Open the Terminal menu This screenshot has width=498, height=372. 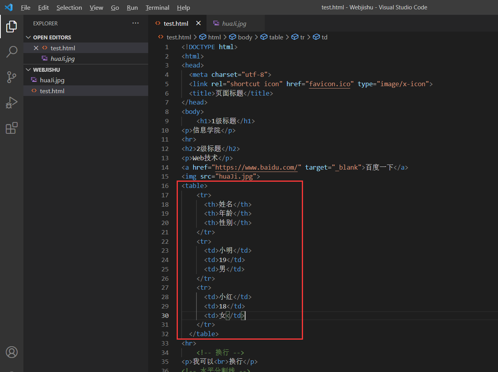[157, 7]
